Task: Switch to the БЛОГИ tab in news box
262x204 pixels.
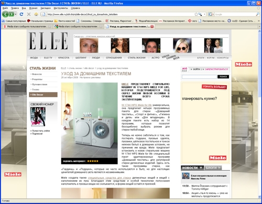Action: 213,168
